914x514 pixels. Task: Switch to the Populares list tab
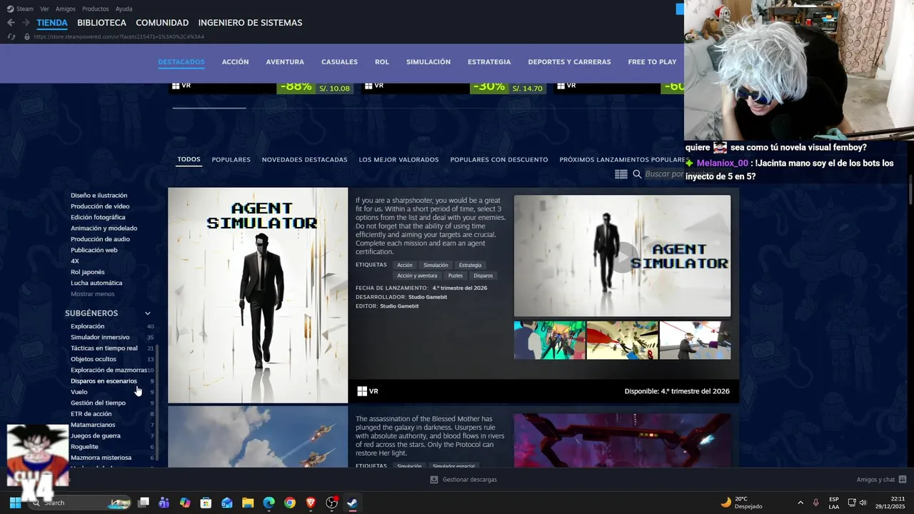click(x=231, y=160)
